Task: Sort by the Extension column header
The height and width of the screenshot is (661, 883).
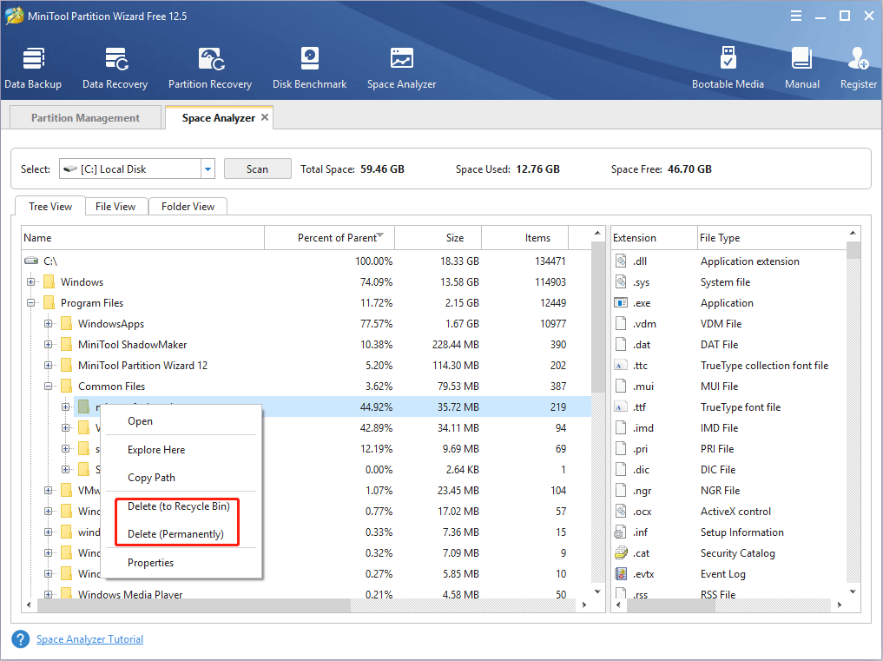Action: coord(655,238)
